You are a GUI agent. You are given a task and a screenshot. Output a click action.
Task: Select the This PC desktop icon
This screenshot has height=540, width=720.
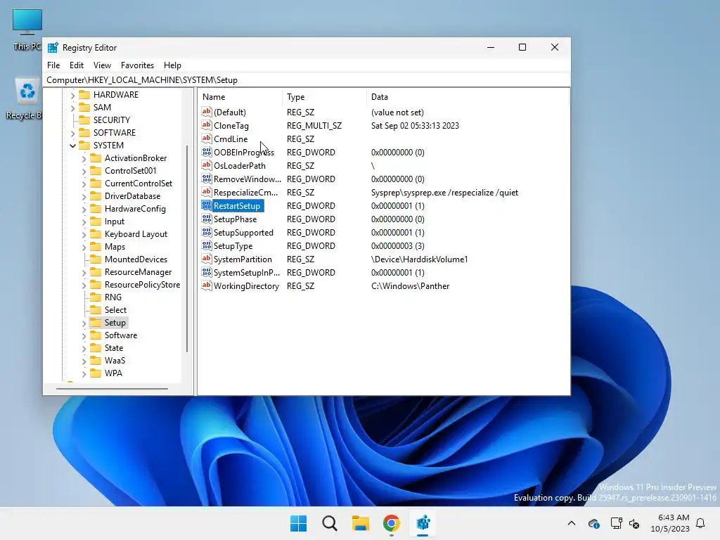pyautogui.click(x=27, y=30)
